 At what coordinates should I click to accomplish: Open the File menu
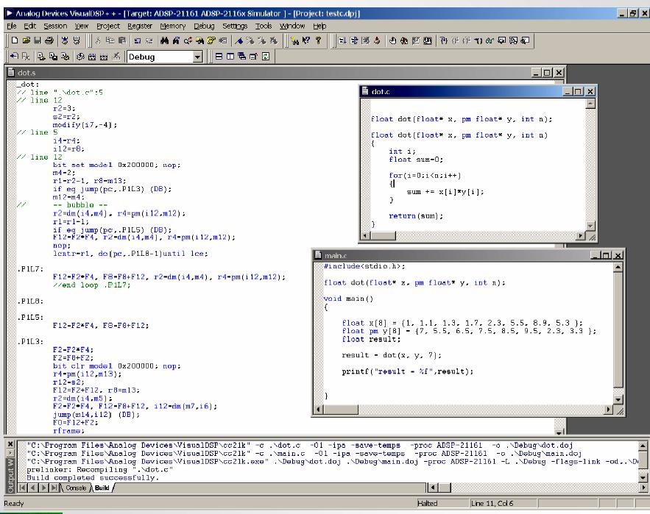(12, 26)
